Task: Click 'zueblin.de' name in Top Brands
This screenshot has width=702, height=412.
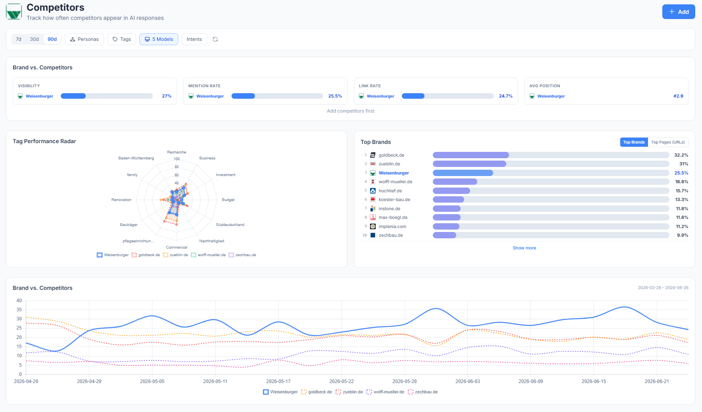Action: coord(390,164)
